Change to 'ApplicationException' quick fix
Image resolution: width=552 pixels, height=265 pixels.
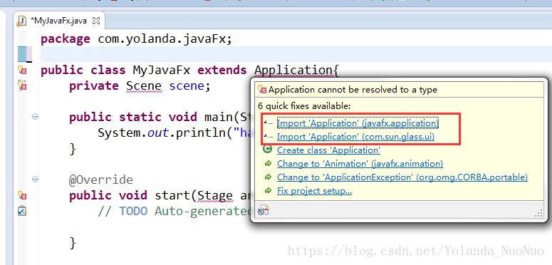pos(402,177)
